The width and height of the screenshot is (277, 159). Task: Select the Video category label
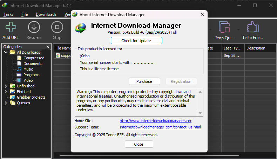pyautogui.click(x=28, y=80)
